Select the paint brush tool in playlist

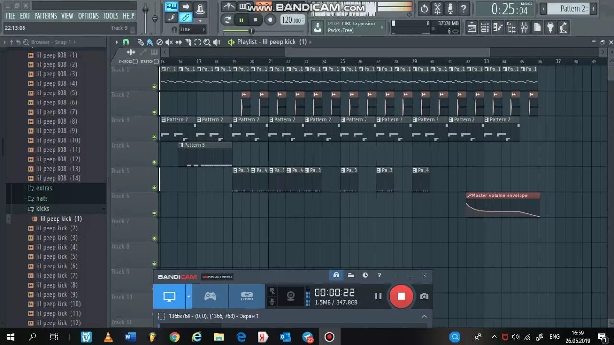[x=150, y=42]
